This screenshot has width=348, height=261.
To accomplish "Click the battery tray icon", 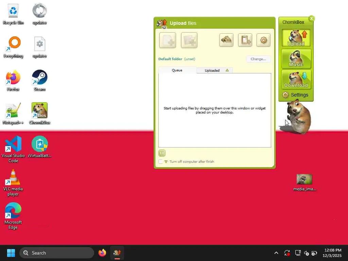I will tap(314, 253).
